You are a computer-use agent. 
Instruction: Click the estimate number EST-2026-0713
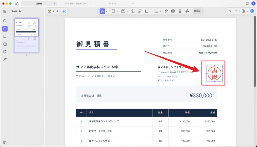tap(209, 40)
